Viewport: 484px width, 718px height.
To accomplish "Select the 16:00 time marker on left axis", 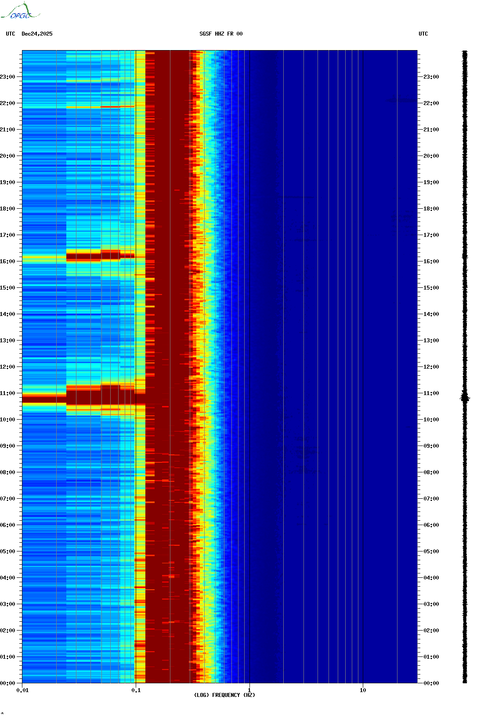I will click(x=7, y=261).
